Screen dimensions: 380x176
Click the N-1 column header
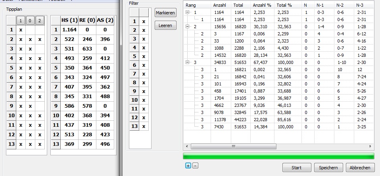pos(324,5)
